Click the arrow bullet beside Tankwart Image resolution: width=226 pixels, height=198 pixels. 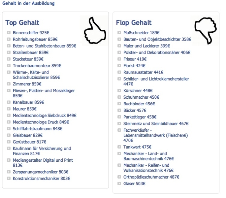tap(119, 147)
